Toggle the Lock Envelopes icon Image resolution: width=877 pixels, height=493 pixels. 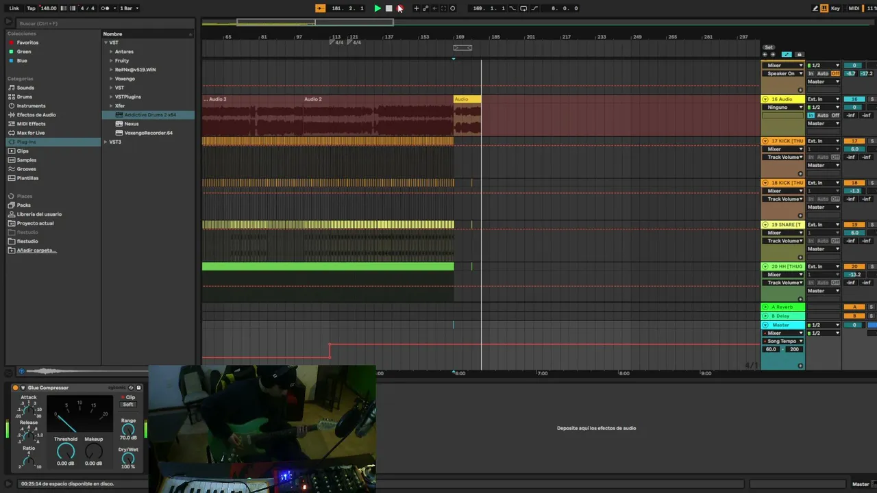point(799,55)
